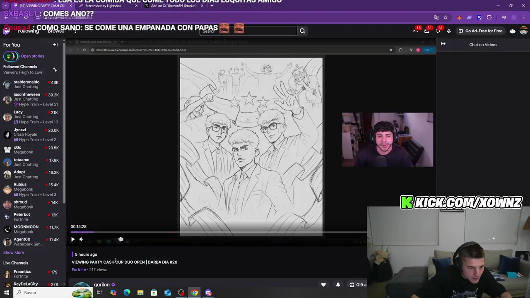Click the Twitch search field
This screenshot has height=298, width=530.
tap(248, 31)
